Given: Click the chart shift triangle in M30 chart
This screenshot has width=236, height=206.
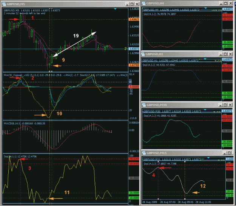Looking at the screenshot, I should pos(205,110).
